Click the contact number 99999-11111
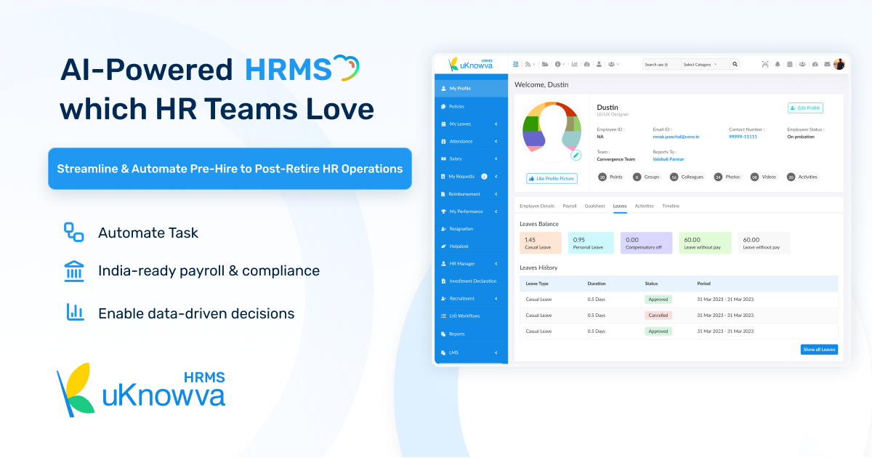 (x=743, y=137)
